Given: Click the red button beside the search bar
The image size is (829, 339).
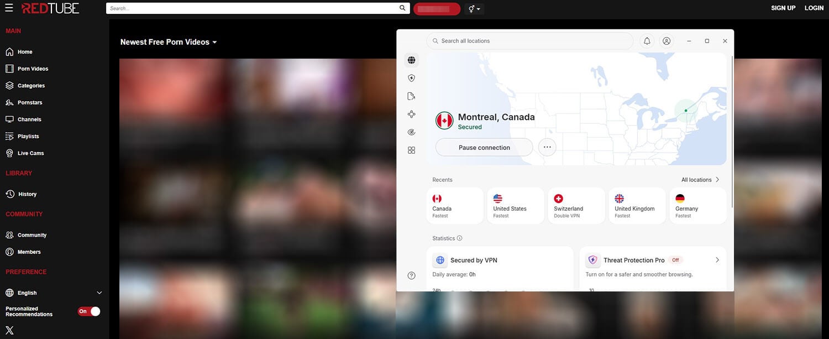Looking at the screenshot, I should tap(437, 9).
